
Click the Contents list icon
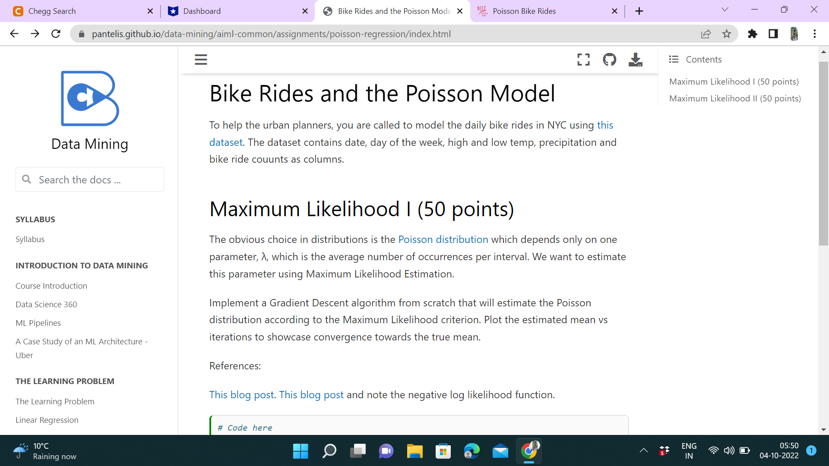click(x=674, y=59)
